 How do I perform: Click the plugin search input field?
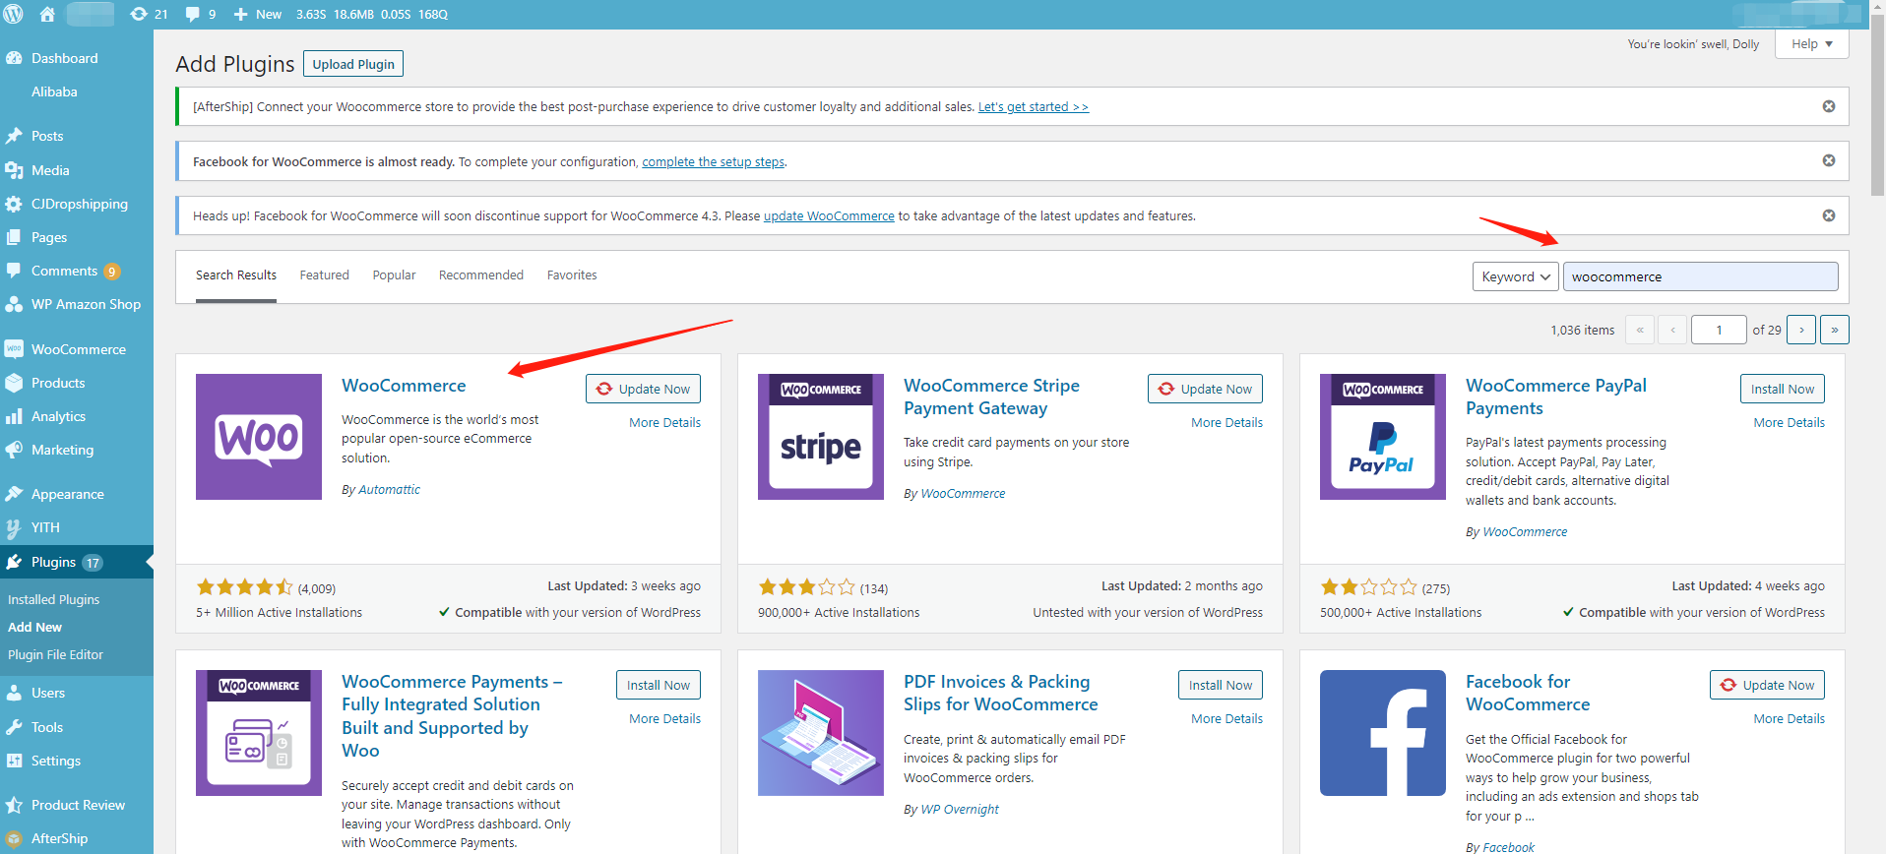1699,276
